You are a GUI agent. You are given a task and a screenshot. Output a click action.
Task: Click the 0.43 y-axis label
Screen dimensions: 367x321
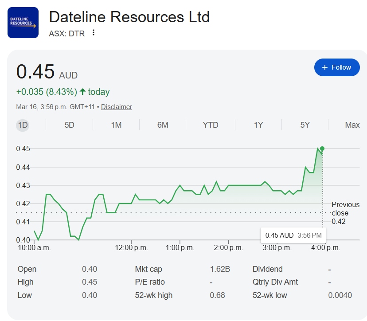click(23, 186)
